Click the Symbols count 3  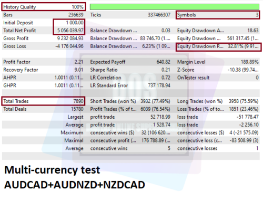tap(257, 15)
